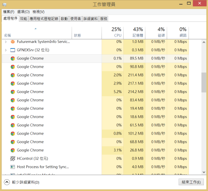Click the Chrome icon in the 90.8 MB row
The image size is (208, 191).
[13, 67]
